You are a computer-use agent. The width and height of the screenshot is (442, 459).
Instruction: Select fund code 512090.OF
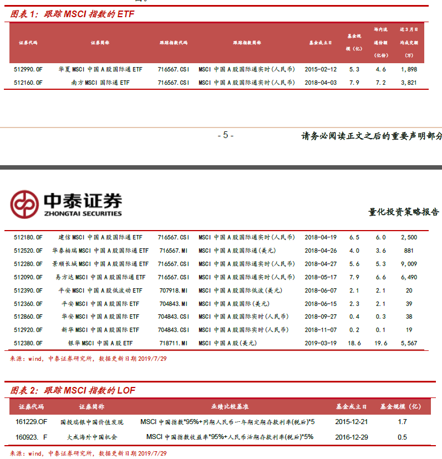click(28, 277)
